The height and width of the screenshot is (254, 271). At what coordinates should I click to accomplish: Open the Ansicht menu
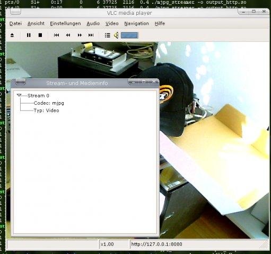click(36, 23)
